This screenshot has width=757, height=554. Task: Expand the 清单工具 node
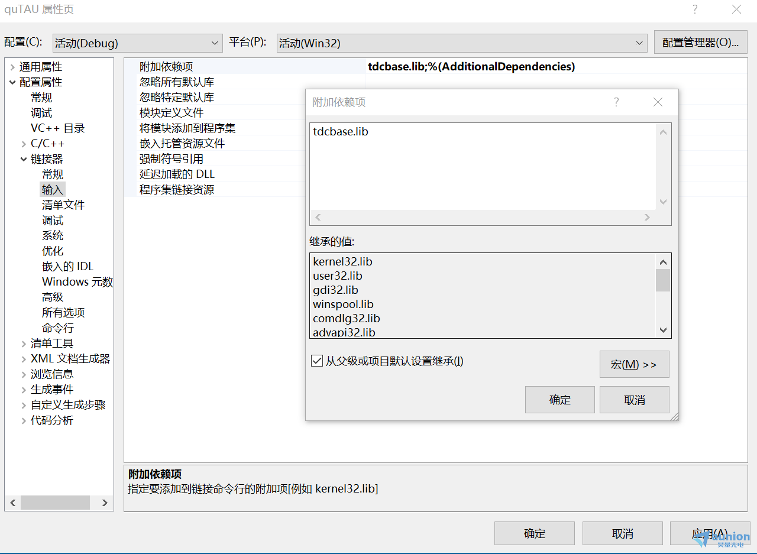[x=24, y=344]
